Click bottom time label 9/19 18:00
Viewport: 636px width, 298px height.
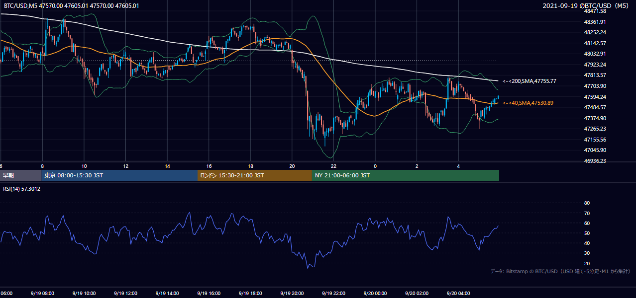coord(250,294)
